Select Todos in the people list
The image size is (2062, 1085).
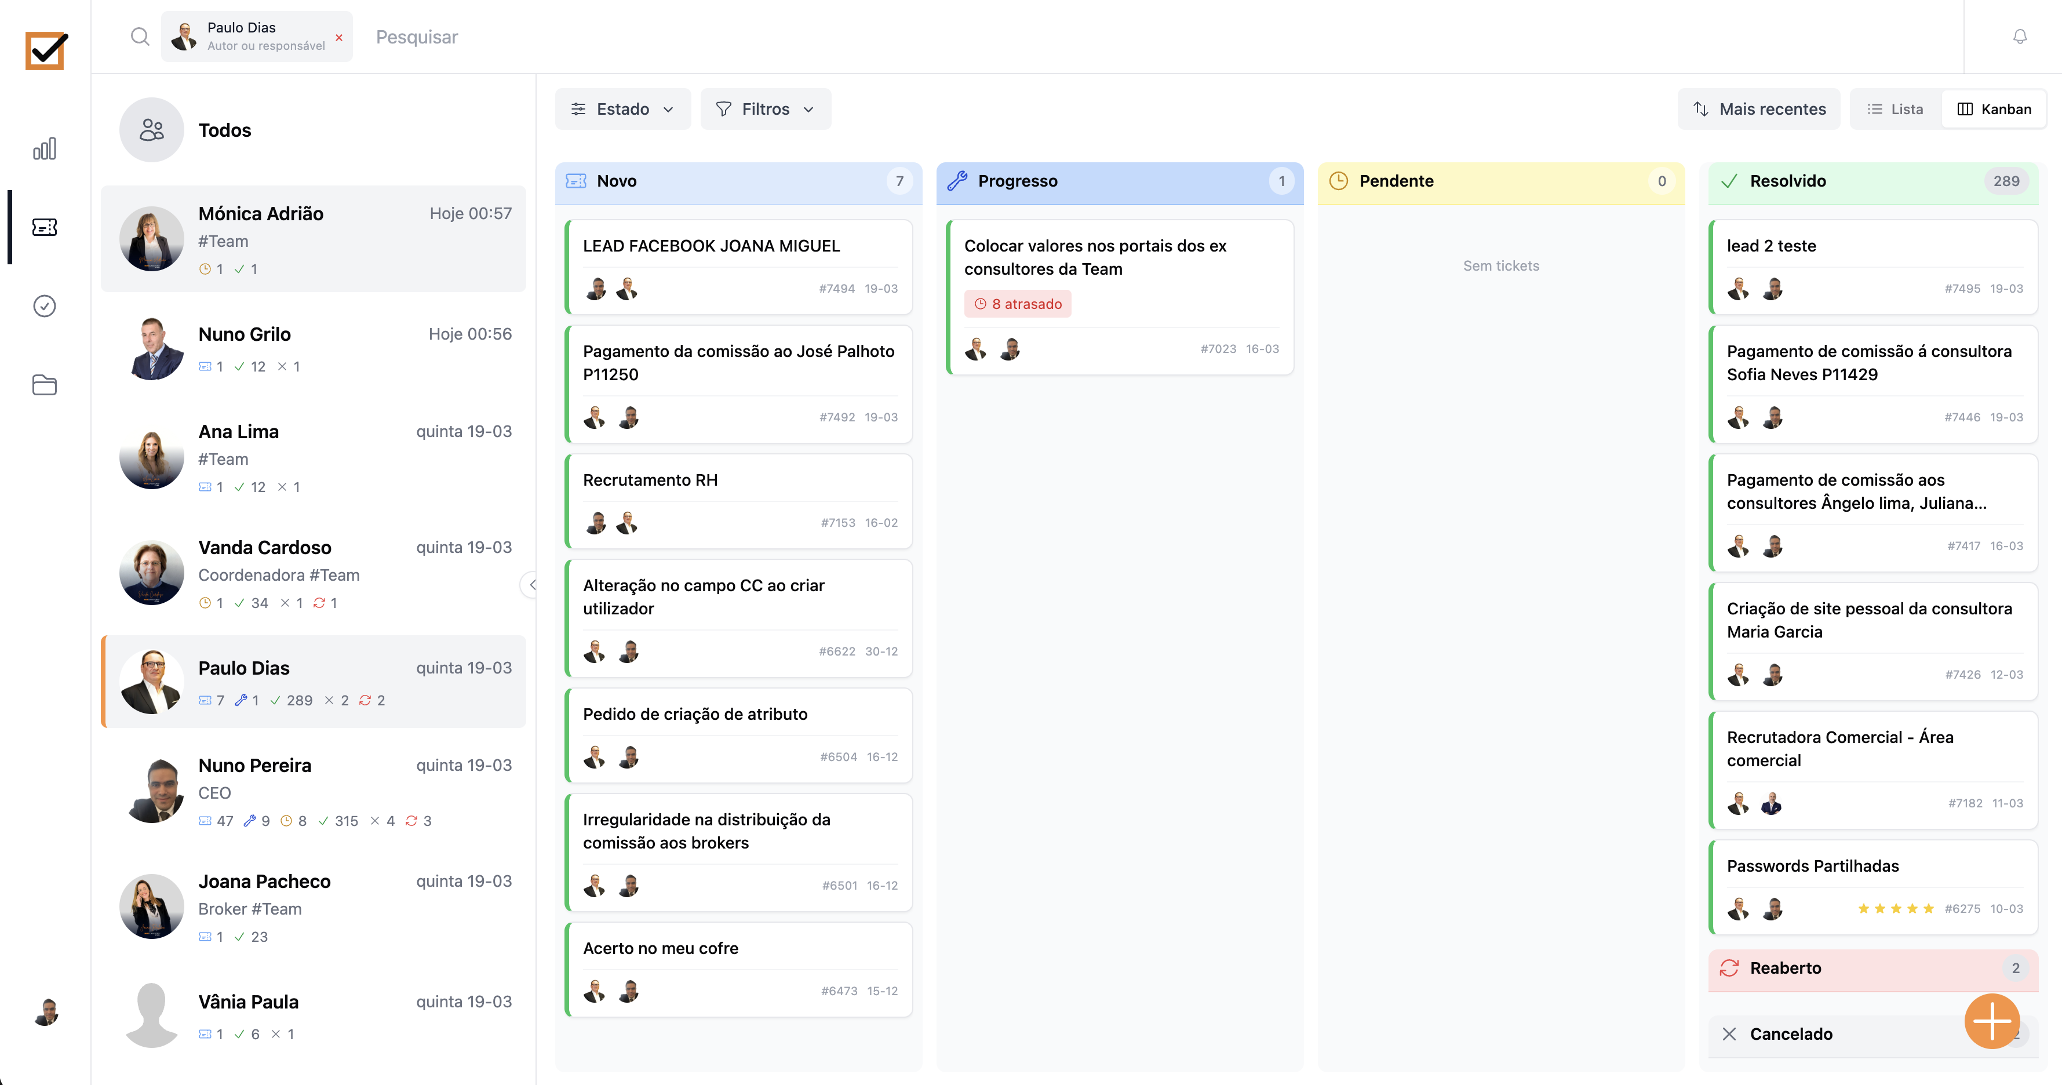224,130
